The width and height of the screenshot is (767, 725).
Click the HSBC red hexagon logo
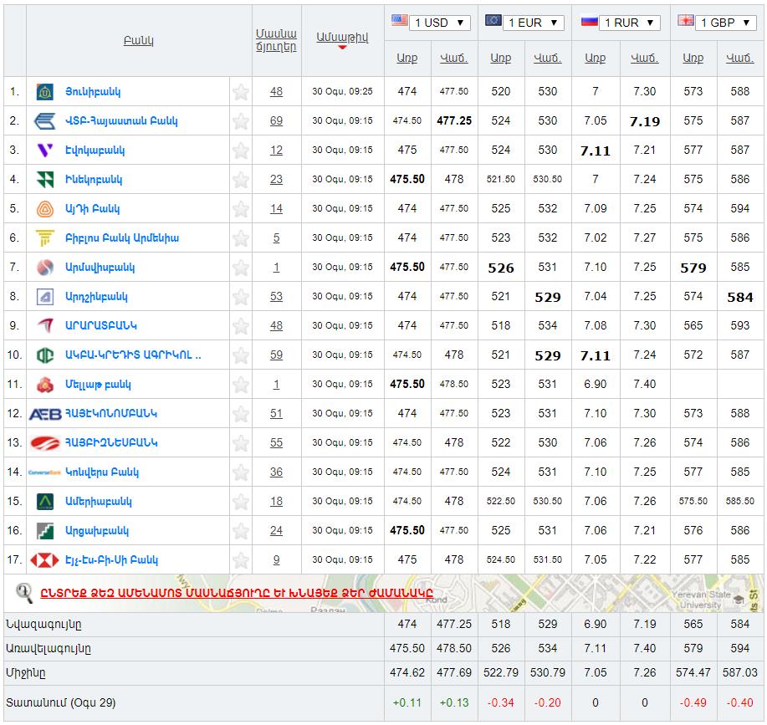click(x=45, y=560)
